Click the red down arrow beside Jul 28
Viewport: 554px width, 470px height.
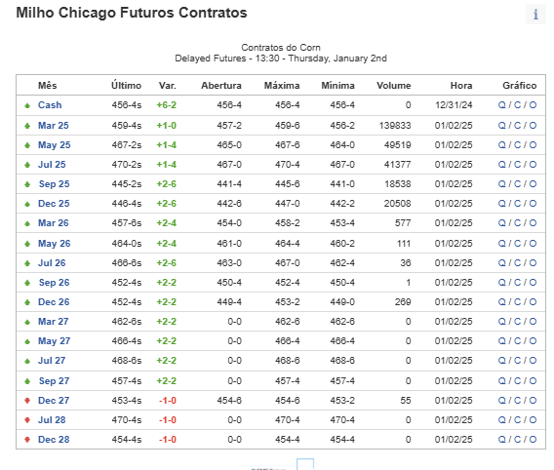point(27,420)
